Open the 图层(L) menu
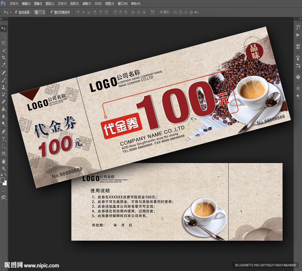The width and height of the screenshot is (302, 271). [50, 4]
